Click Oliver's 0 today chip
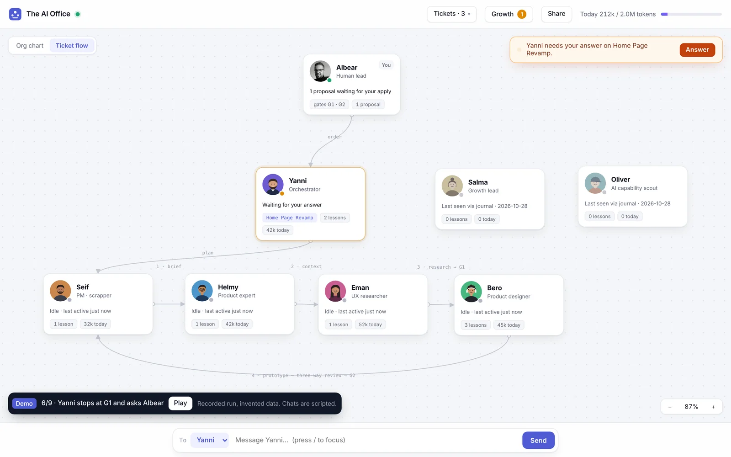This screenshot has height=457, width=731. click(x=630, y=217)
